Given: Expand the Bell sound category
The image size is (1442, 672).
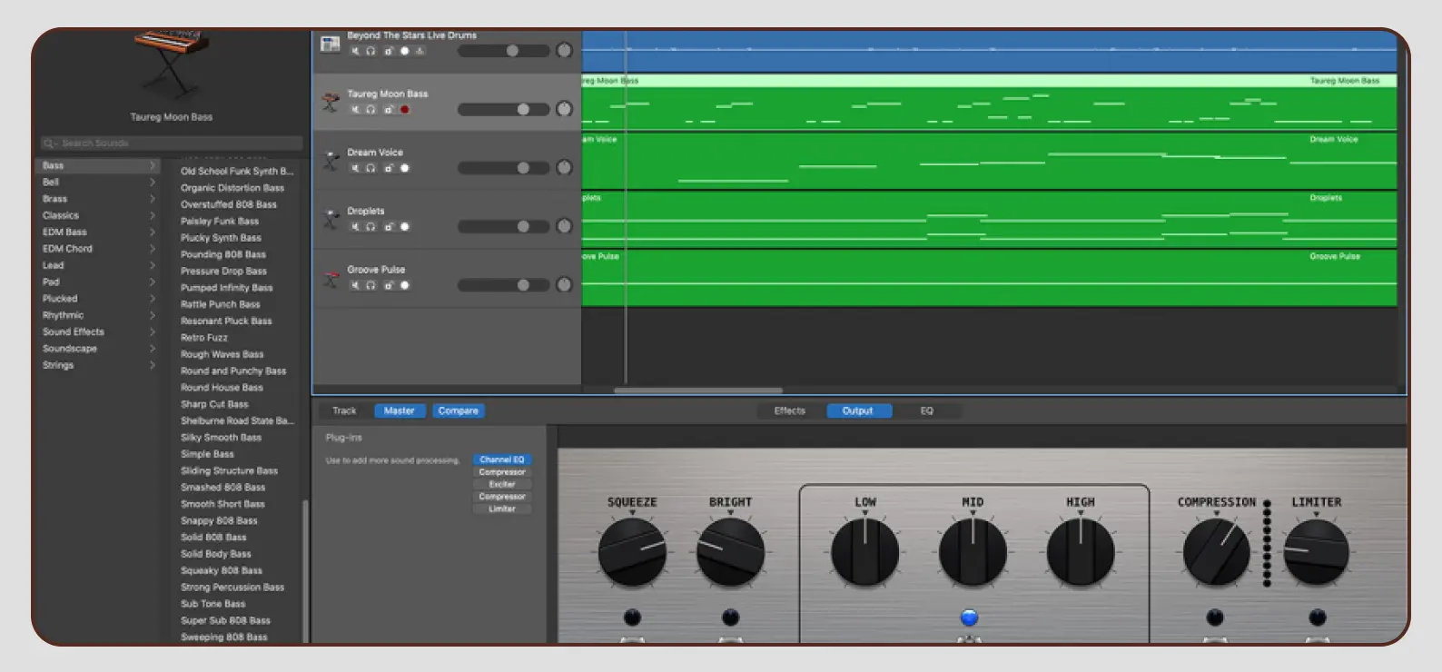Looking at the screenshot, I should (153, 183).
